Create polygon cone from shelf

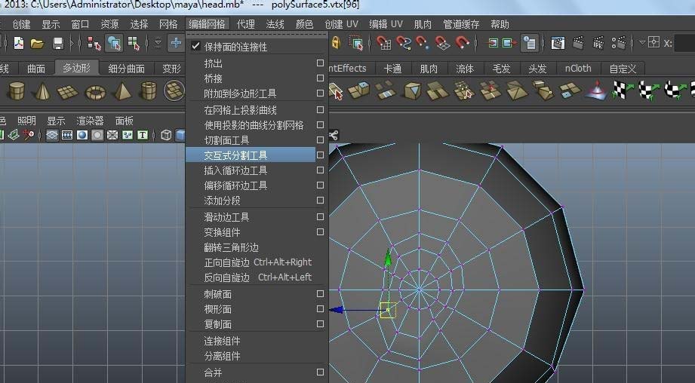tap(42, 91)
